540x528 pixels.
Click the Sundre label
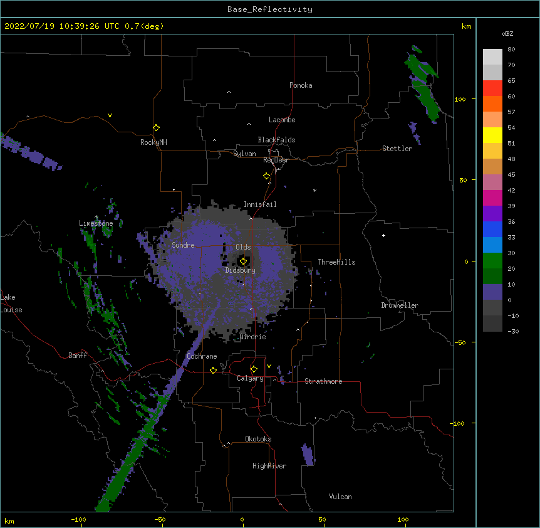[183, 245]
